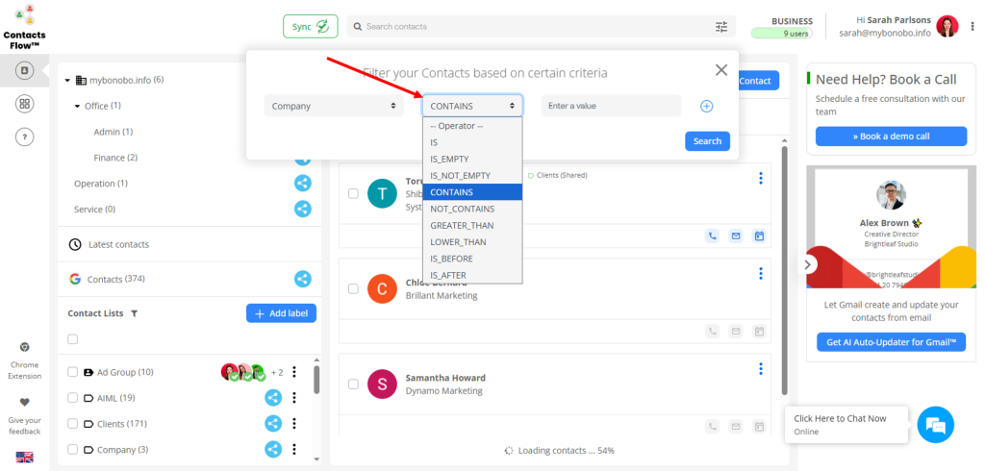Click the Chrome Extension icon
Viewport: 985px width, 471px height.
coord(25,348)
